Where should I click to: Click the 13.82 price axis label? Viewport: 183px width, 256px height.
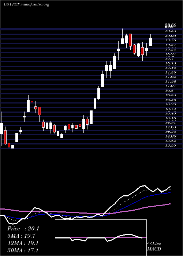[x=171, y=141]
